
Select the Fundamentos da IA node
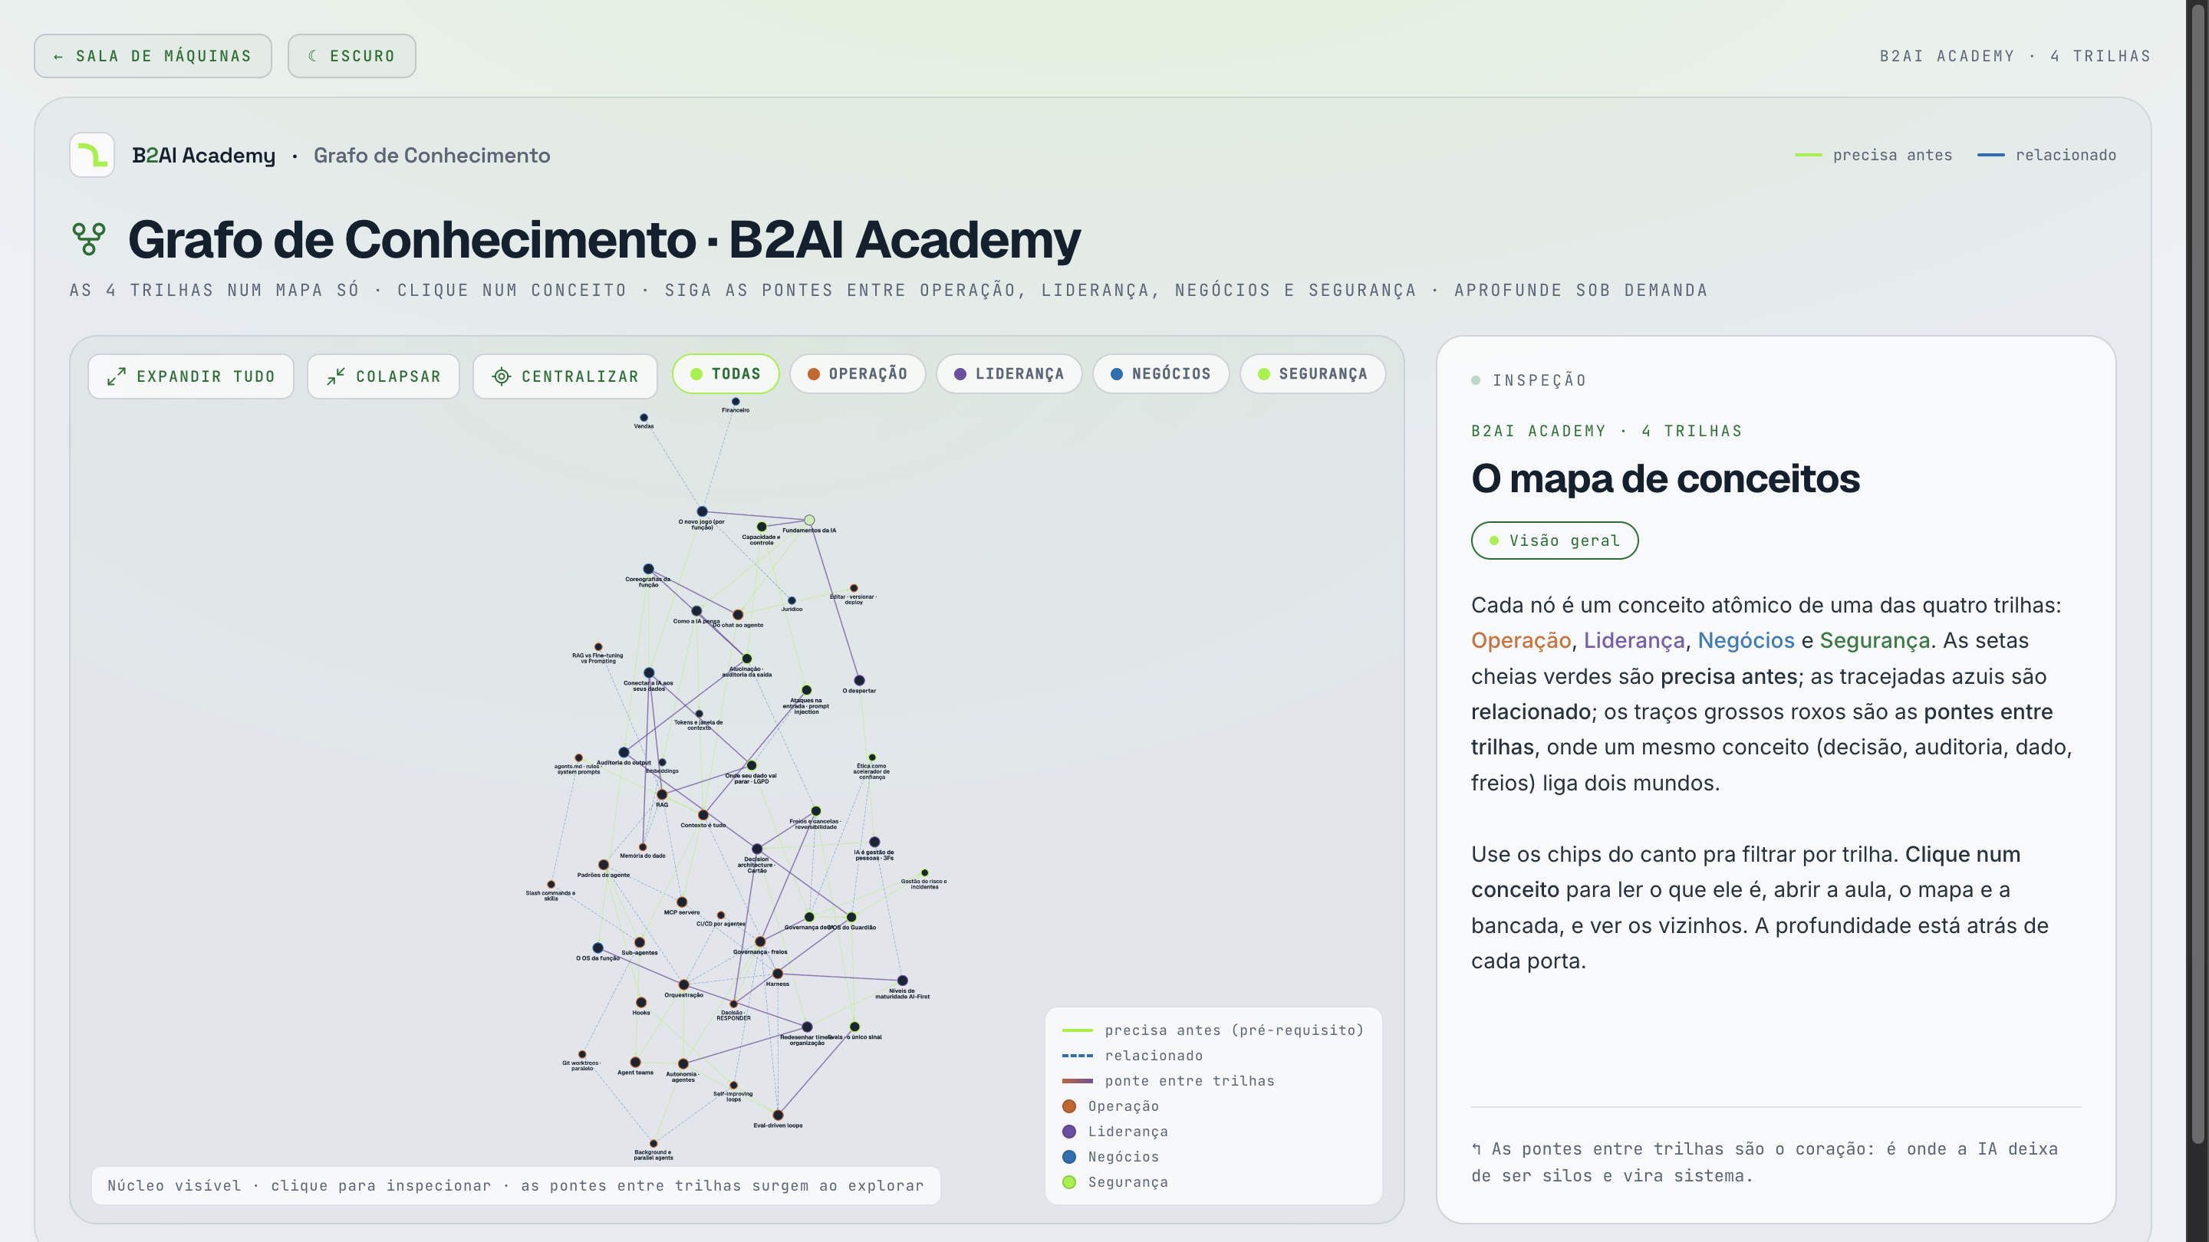808,521
